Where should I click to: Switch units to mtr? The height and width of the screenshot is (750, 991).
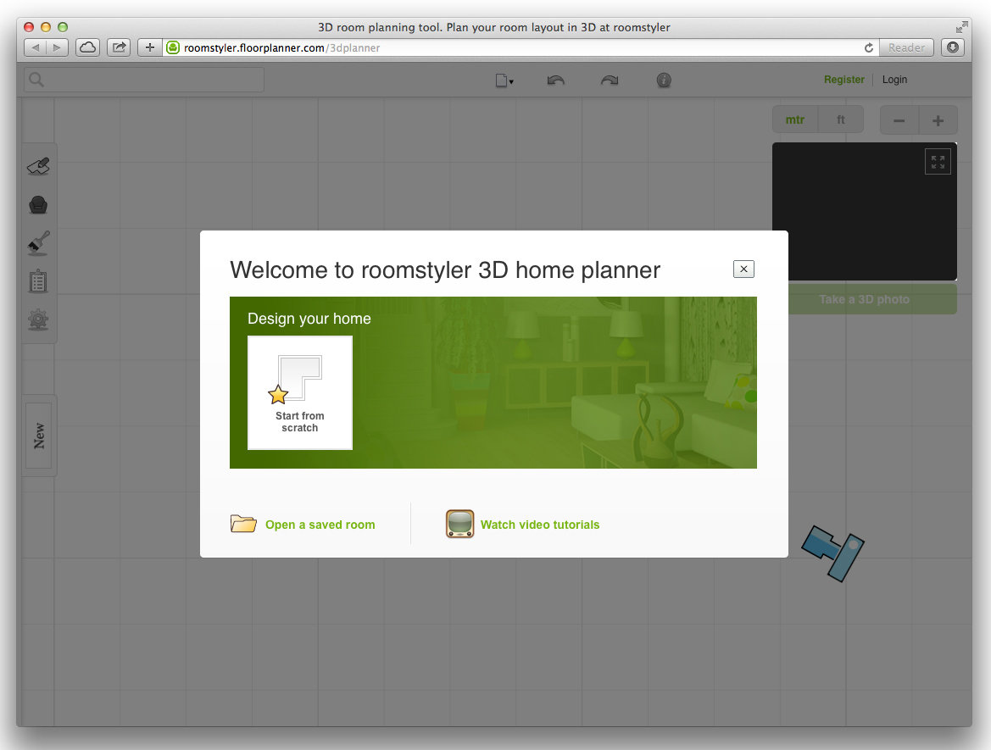coord(795,120)
